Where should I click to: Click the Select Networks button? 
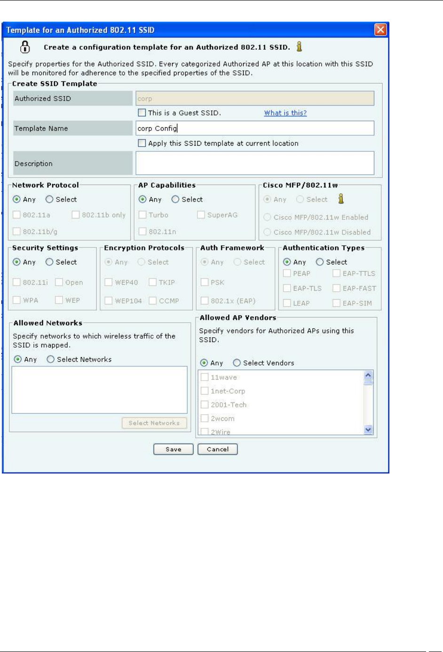click(x=154, y=423)
